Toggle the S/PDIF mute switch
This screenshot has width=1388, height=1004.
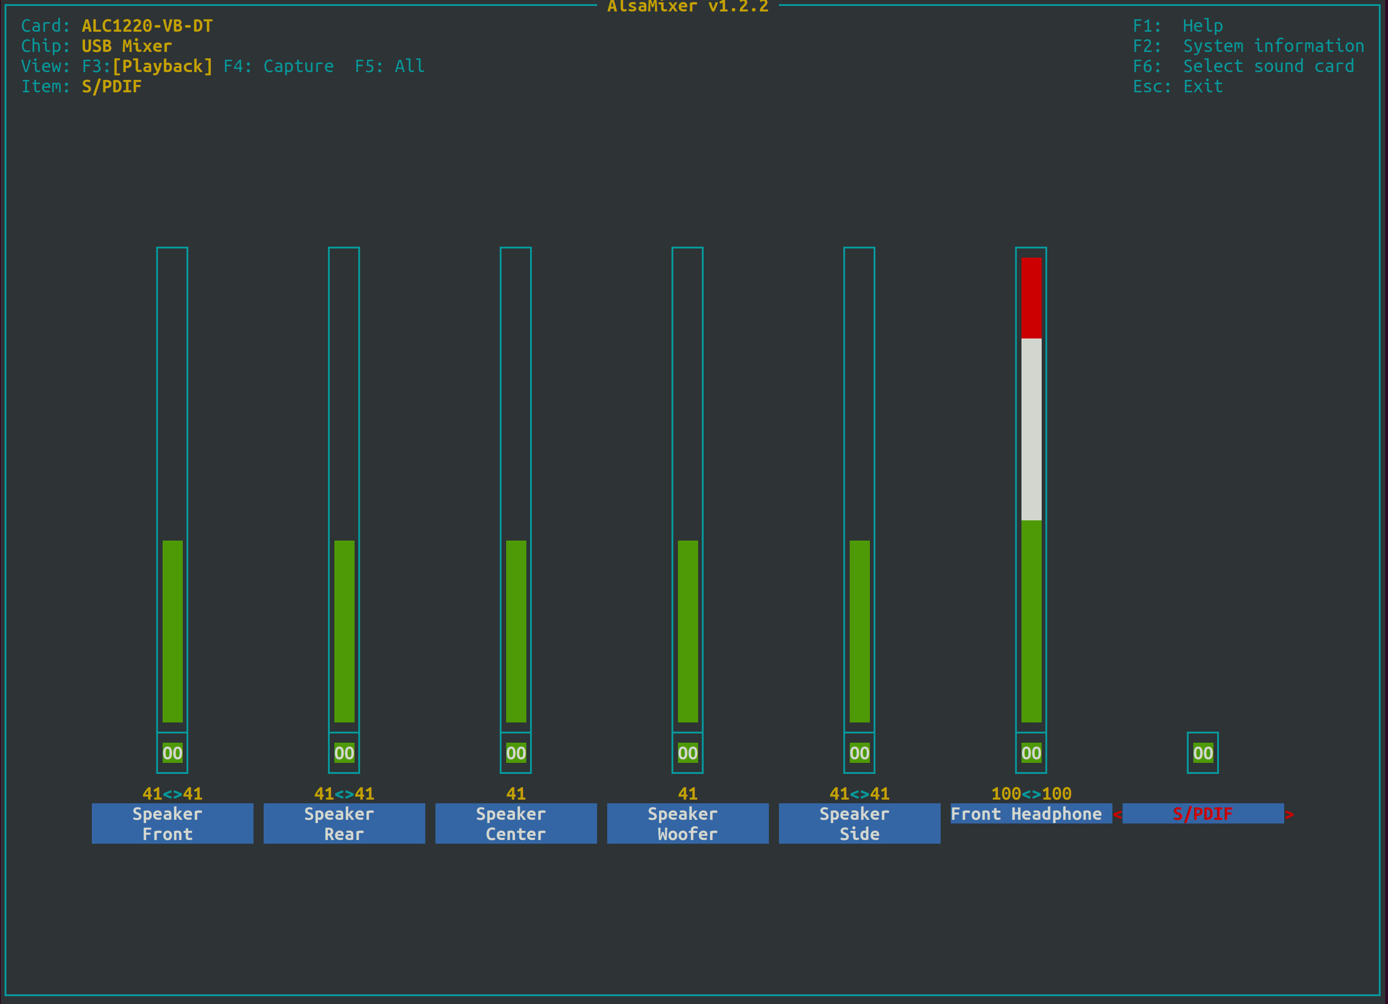pos(1202,753)
